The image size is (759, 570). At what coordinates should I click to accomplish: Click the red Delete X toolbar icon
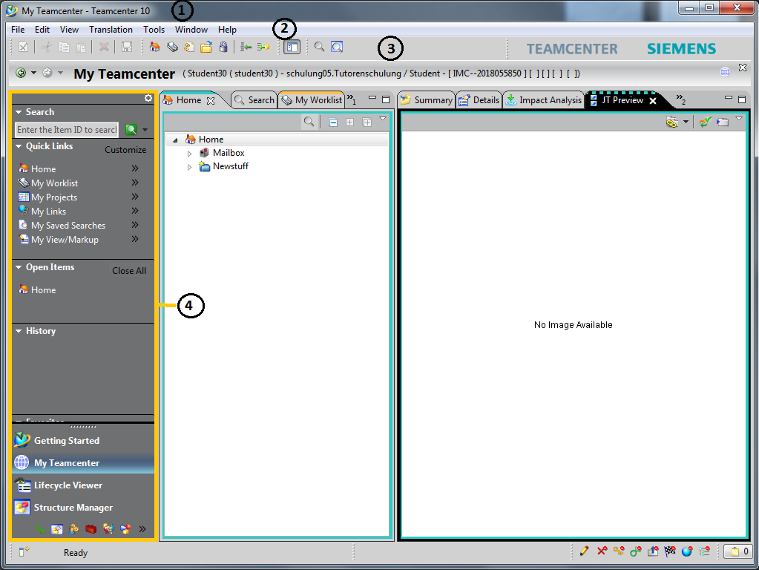pos(104,47)
